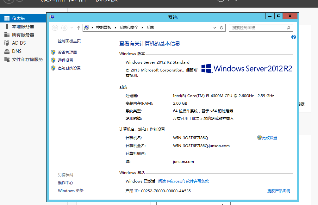This screenshot has height=205, width=318.
Task: Expand arrow before 系统 breadcrumb
Action: pyautogui.click(x=142, y=28)
